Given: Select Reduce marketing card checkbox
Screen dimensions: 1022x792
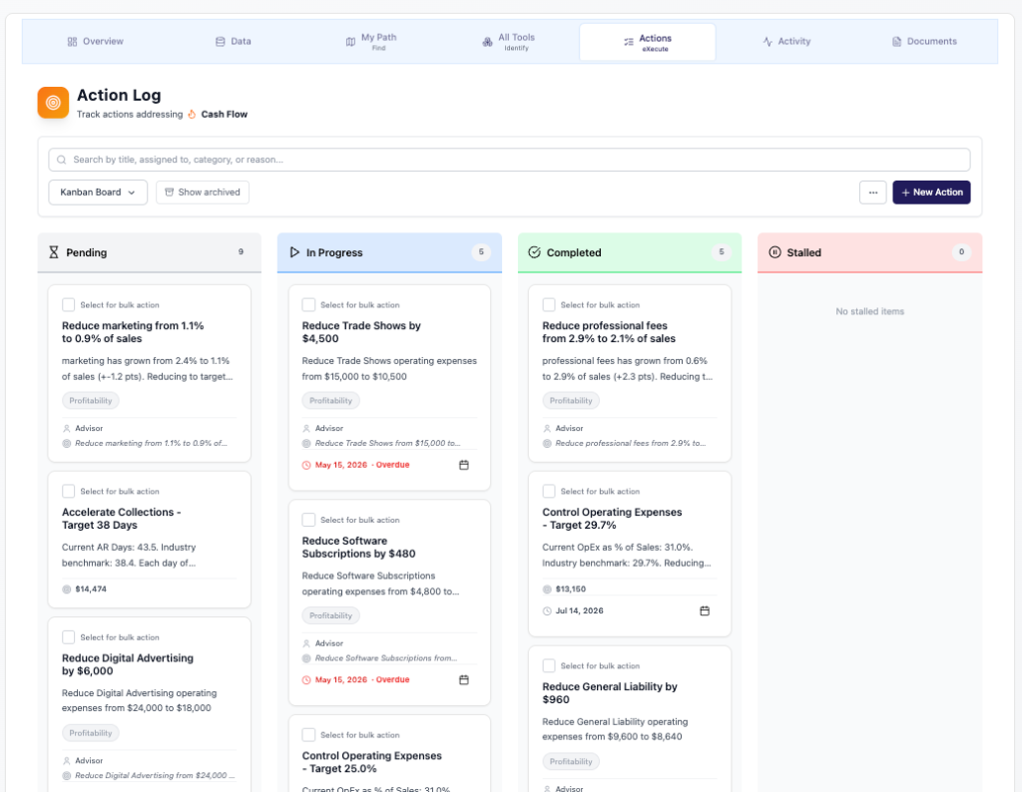Looking at the screenshot, I should point(68,305).
